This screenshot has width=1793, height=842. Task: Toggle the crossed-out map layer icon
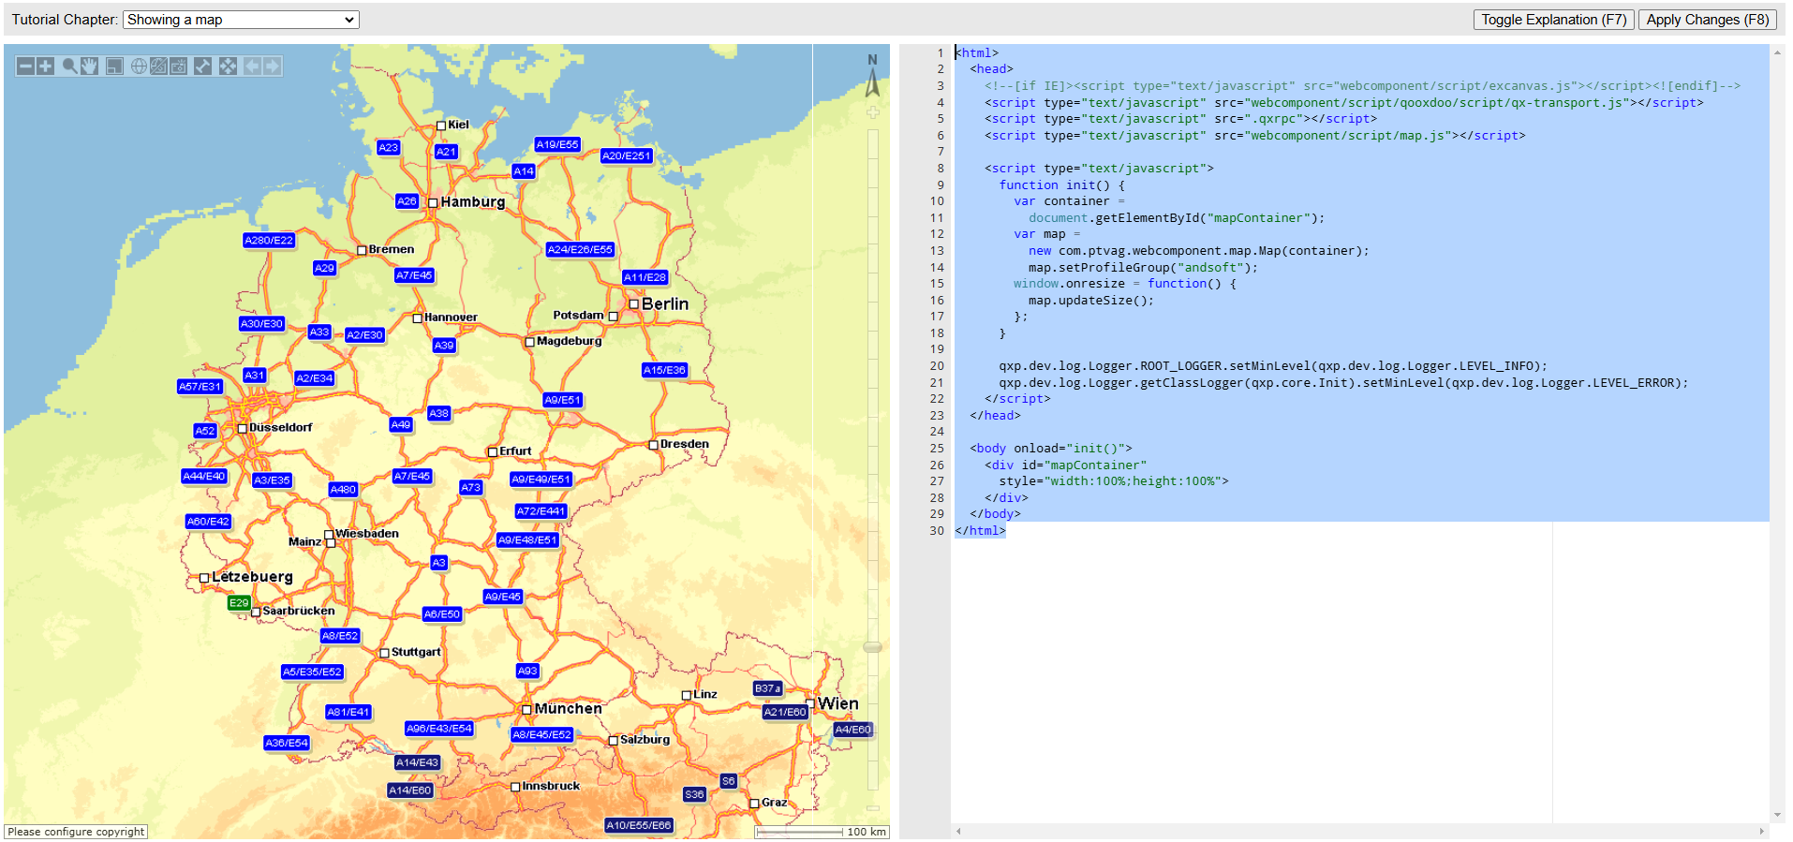point(158,66)
